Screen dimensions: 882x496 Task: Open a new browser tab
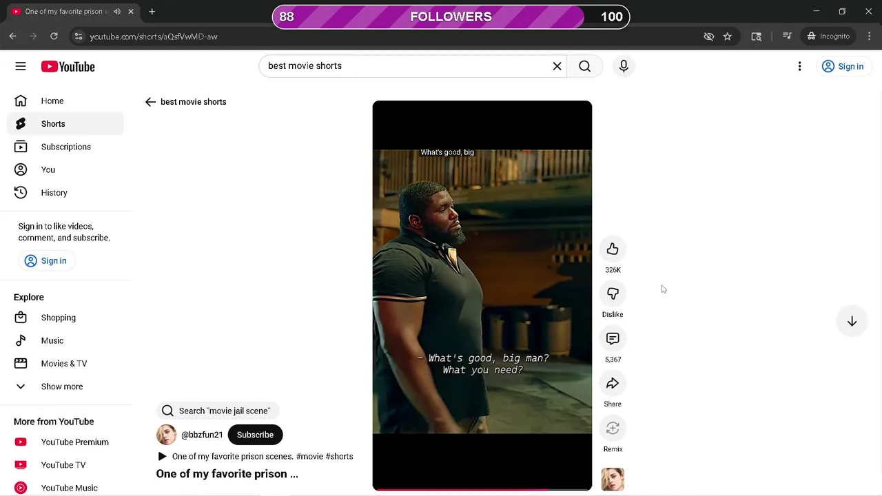tap(152, 11)
